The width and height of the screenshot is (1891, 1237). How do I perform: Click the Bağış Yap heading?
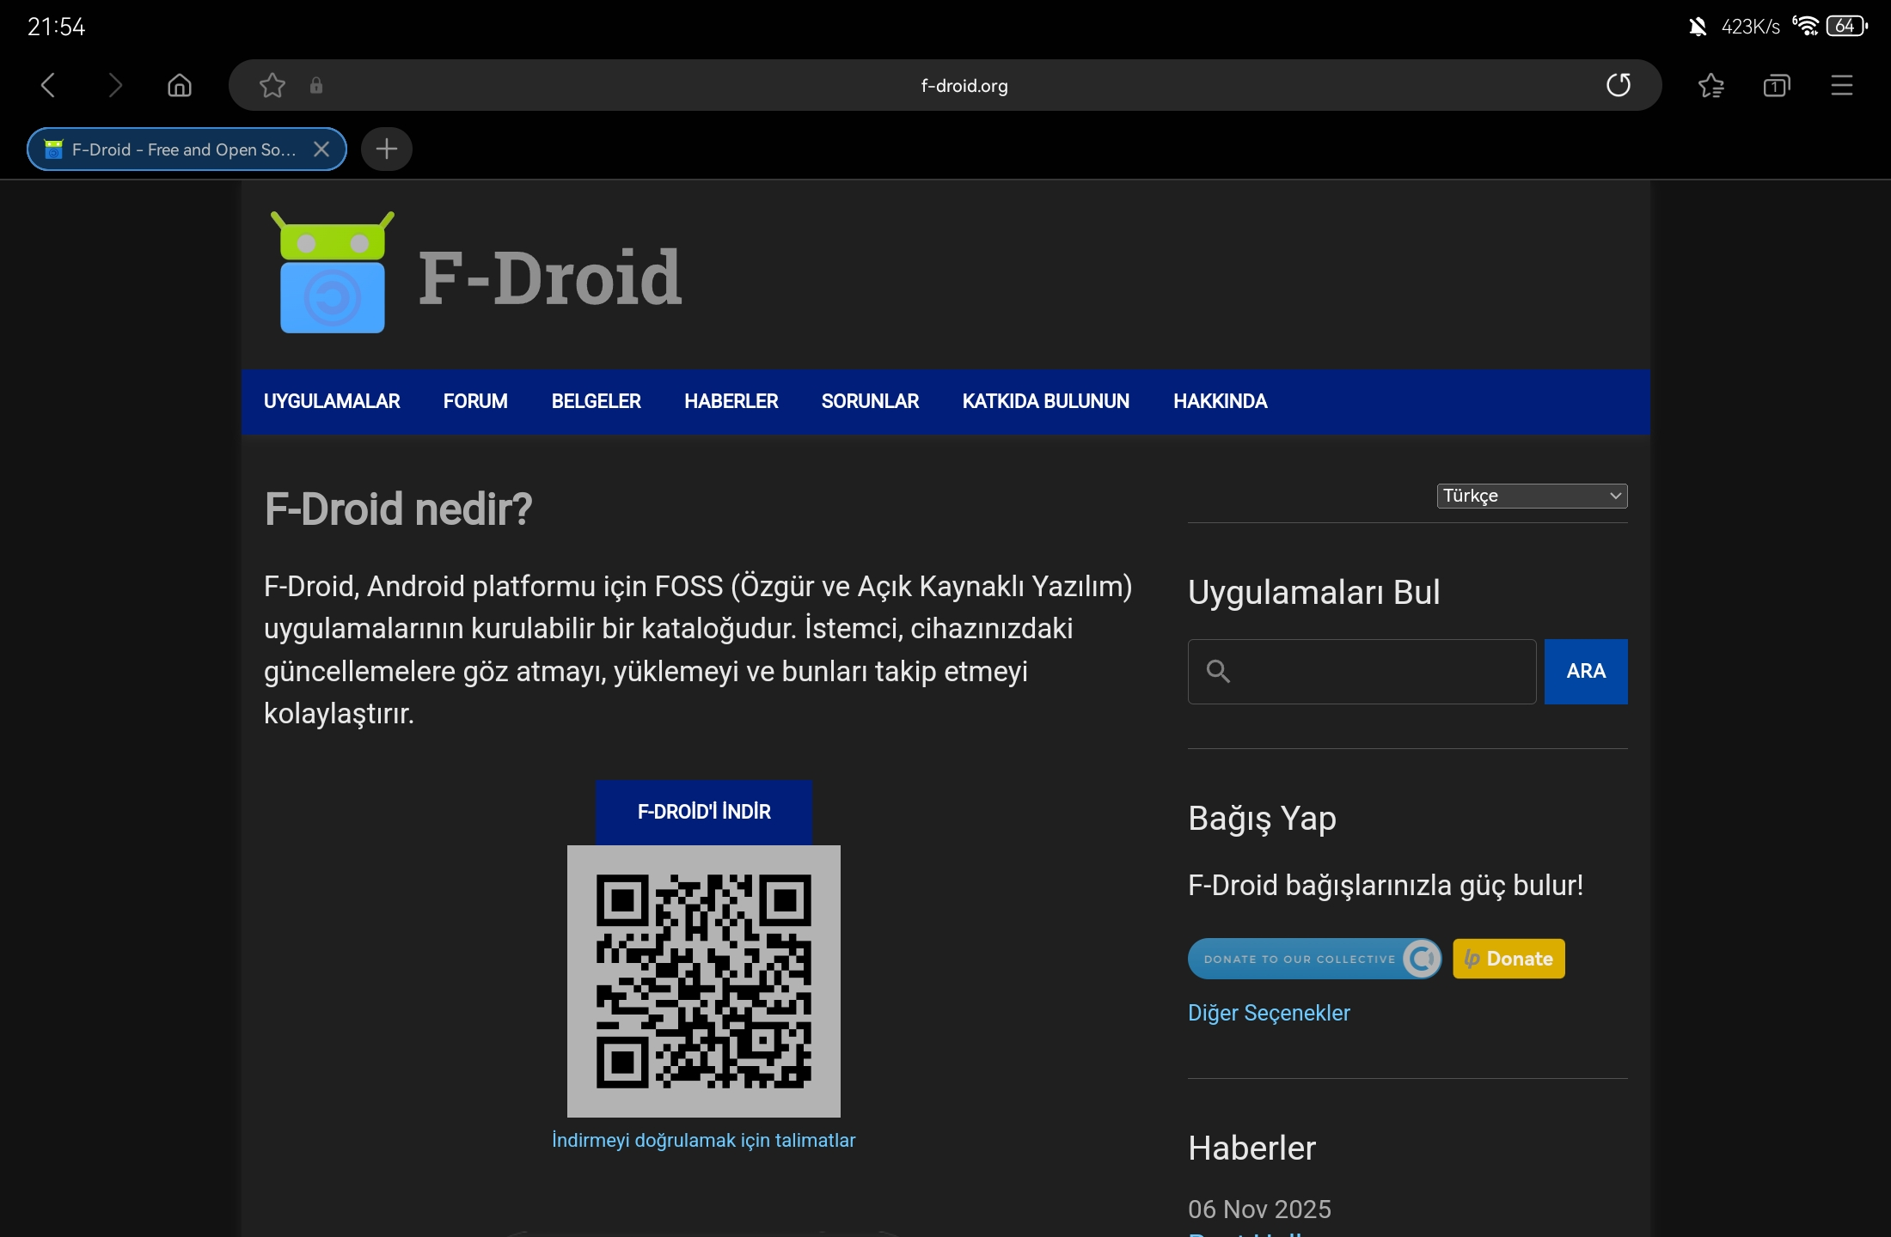pyautogui.click(x=1262, y=818)
